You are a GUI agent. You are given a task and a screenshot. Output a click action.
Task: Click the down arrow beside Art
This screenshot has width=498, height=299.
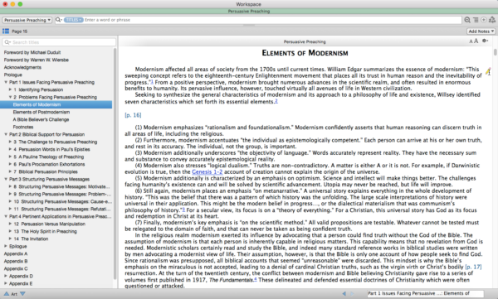click(22, 293)
